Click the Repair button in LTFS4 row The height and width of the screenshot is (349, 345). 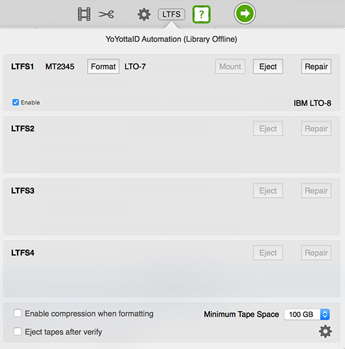point(316,253)
